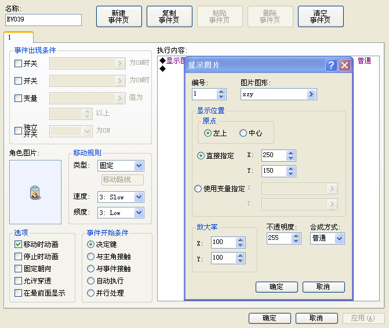Open the 图片图形 picture chooser arrow
Screen dimensions: 389x328
tap(311, 94)
